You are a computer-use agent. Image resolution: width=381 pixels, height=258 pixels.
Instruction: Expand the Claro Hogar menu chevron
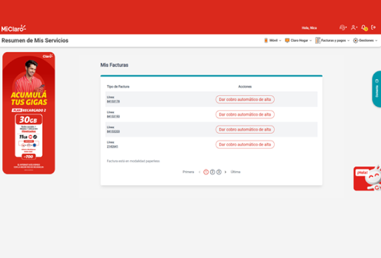pos(310,41)
